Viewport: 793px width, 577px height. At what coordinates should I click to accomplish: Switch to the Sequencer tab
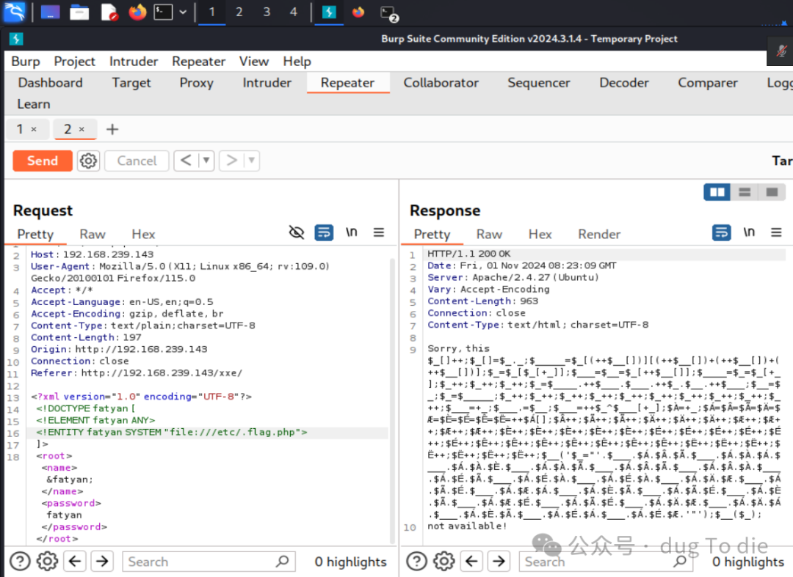pyautogui.click(x=539, y=83)
